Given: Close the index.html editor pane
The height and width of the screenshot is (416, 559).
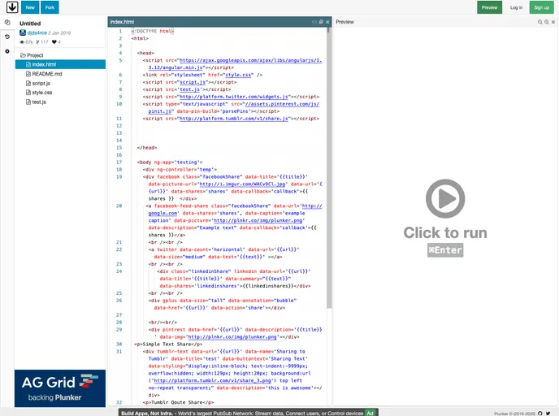Looking at the screenshot, I should 327,22.
